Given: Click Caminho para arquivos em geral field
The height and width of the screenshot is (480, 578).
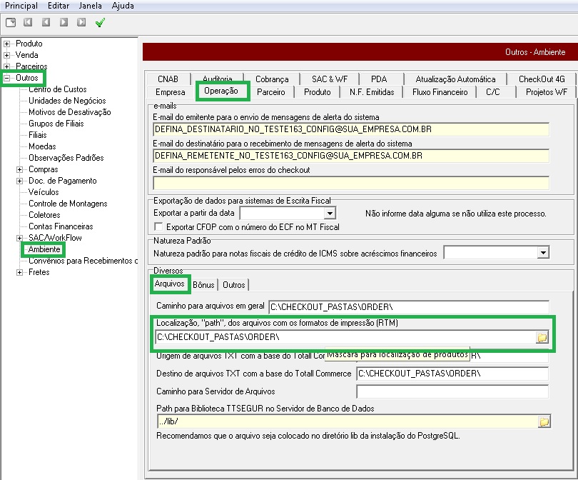Looking at the screenshot, I should 409,307.
